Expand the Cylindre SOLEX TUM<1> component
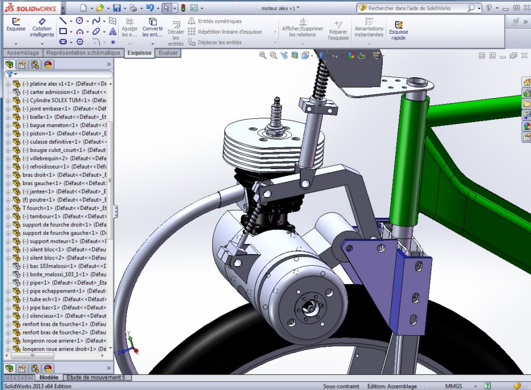 (8, 100)
